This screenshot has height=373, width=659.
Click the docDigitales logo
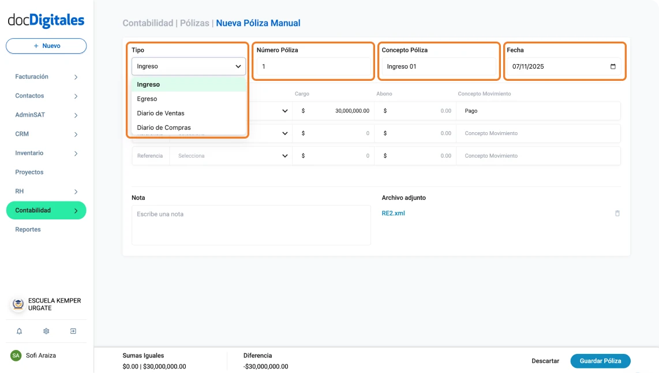point(46,20)
